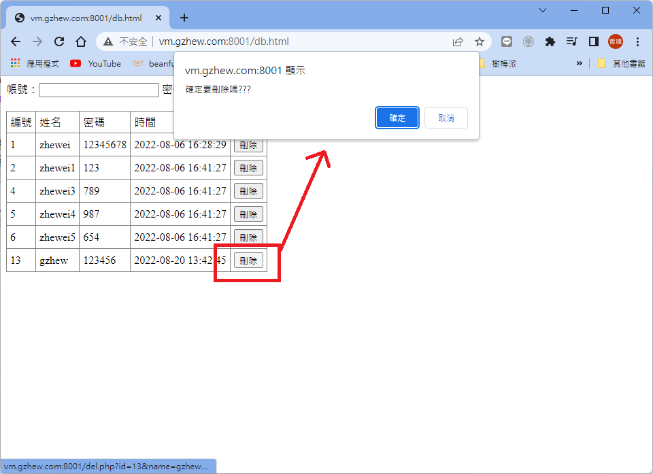Click the 帳號 text input field
The width and height of the screenshot is (653, 474).
pyautogui.click(x=99, y=90)
